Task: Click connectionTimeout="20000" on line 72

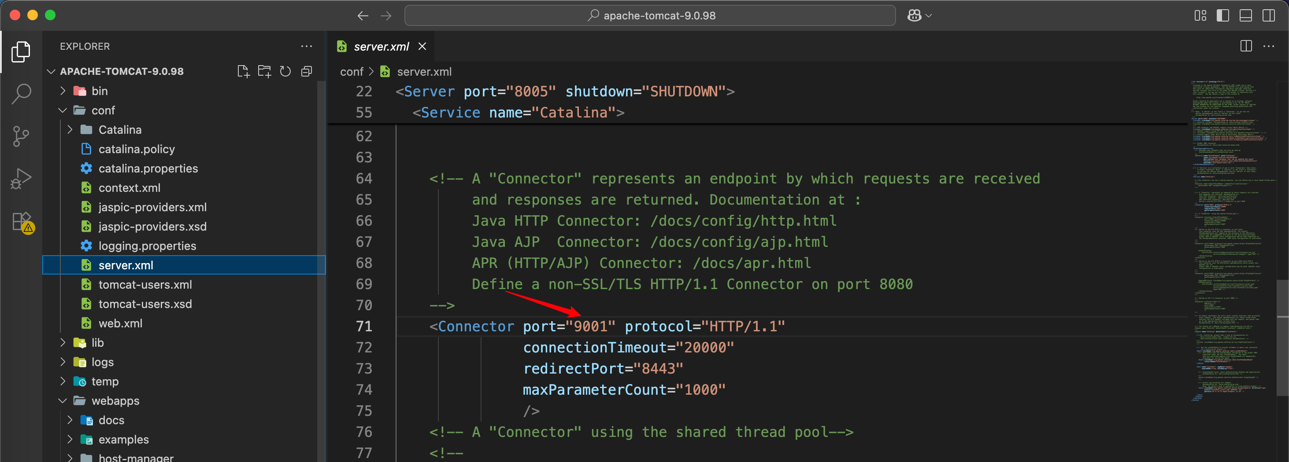Action: [629, 348]
